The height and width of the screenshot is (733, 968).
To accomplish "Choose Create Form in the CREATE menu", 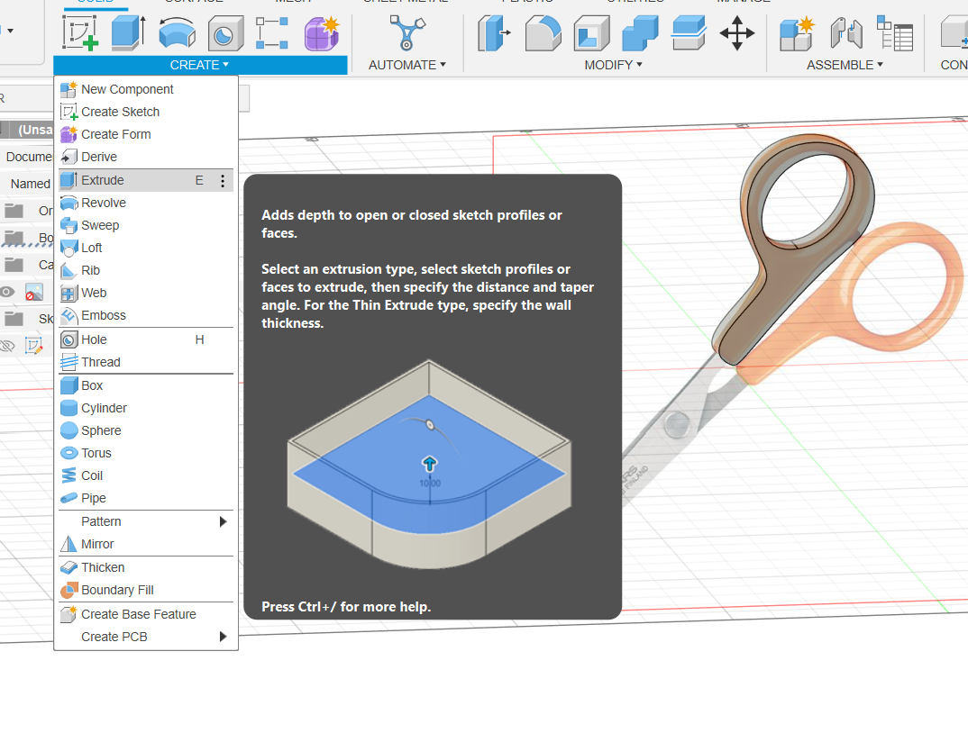I will click(x=146, y=134).
